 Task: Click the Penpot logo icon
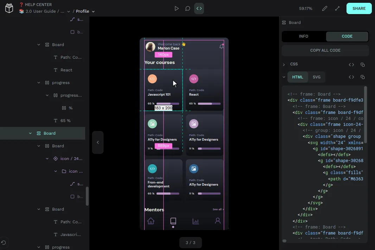click(9, 8)
